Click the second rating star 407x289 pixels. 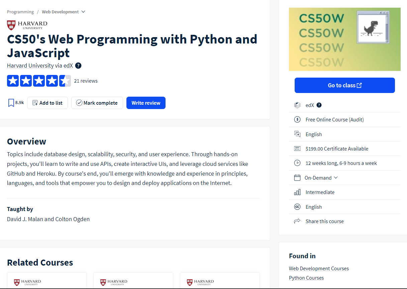26,81
